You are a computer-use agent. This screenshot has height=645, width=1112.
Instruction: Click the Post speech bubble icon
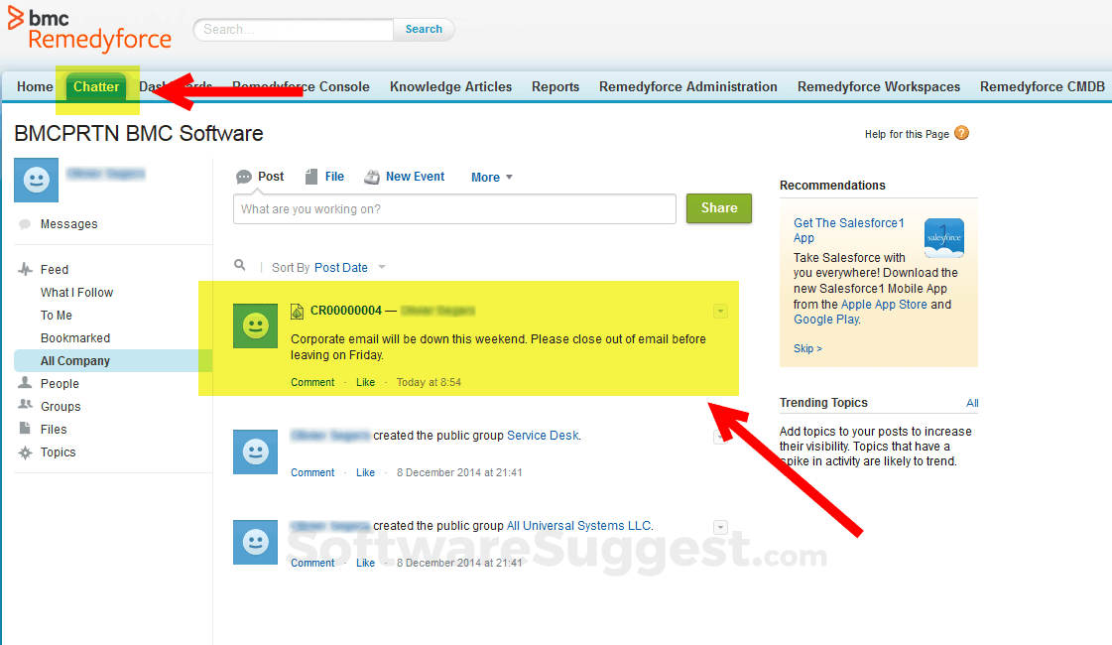pyautogui.click(x=244, y=177)
